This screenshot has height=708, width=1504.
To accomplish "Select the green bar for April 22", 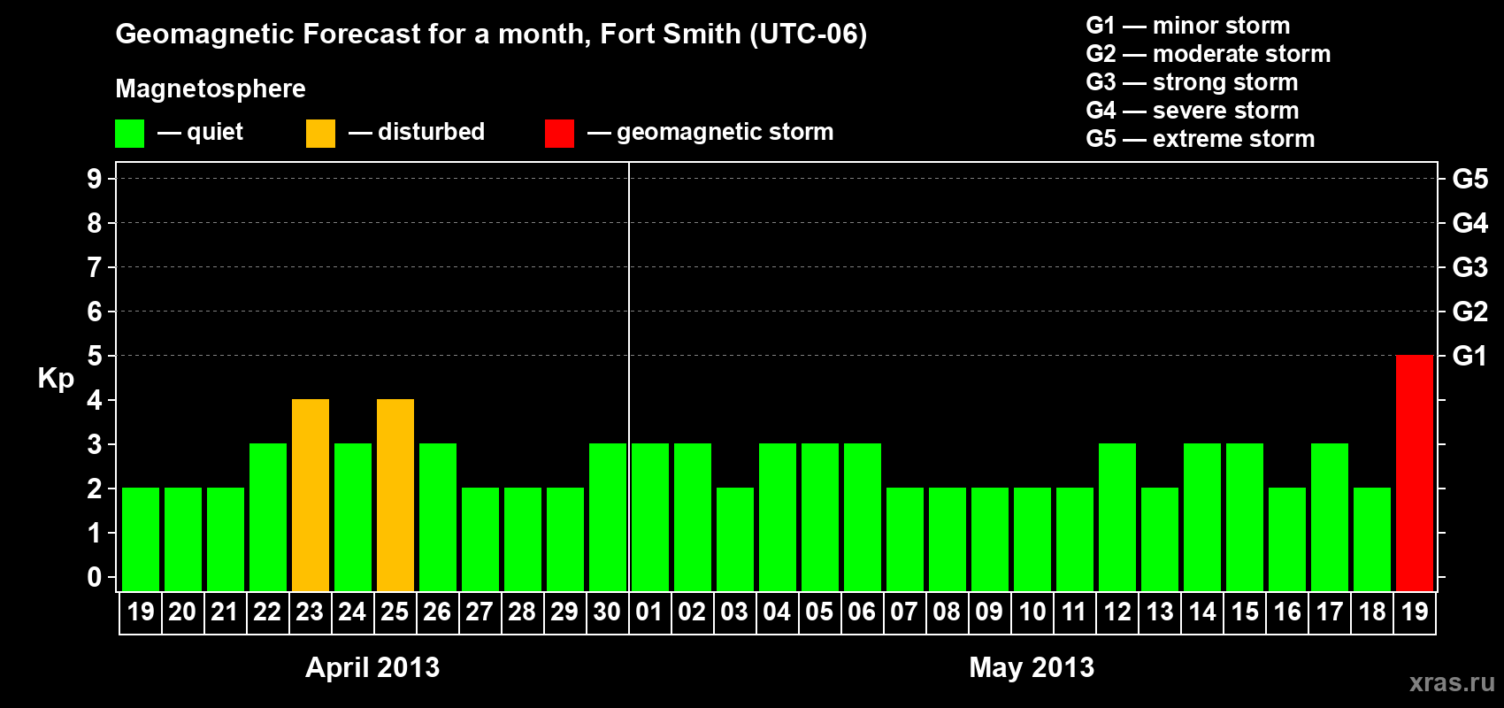I will pyautogui.click(x=268, y=517).
